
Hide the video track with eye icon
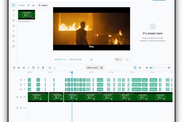(x=21, y=97)
